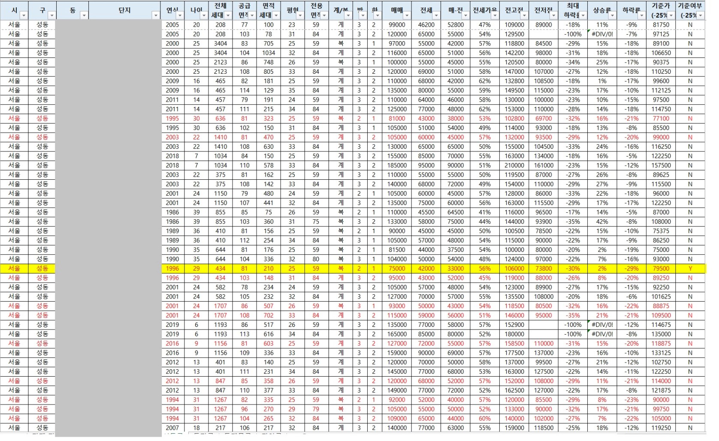The width and height of the screenshot is (719, 441).
Task: Select the 기준가 cell 97125
Action: coord(661,34)
